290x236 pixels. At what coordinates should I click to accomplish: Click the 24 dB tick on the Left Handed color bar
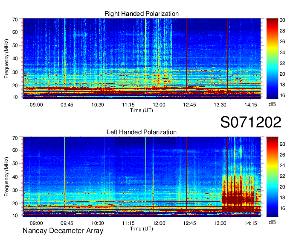[282, 165]
